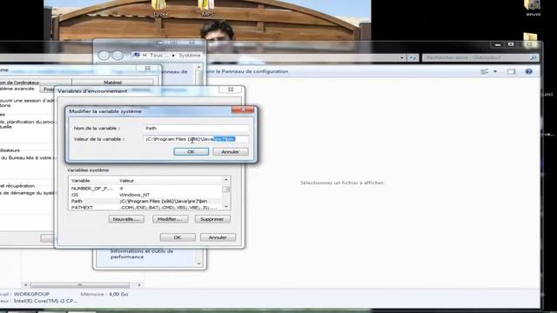This screenshot has width=557, height=313.
Task: Select the PATHEXT variable row
Action: click(x=145, y=207)
